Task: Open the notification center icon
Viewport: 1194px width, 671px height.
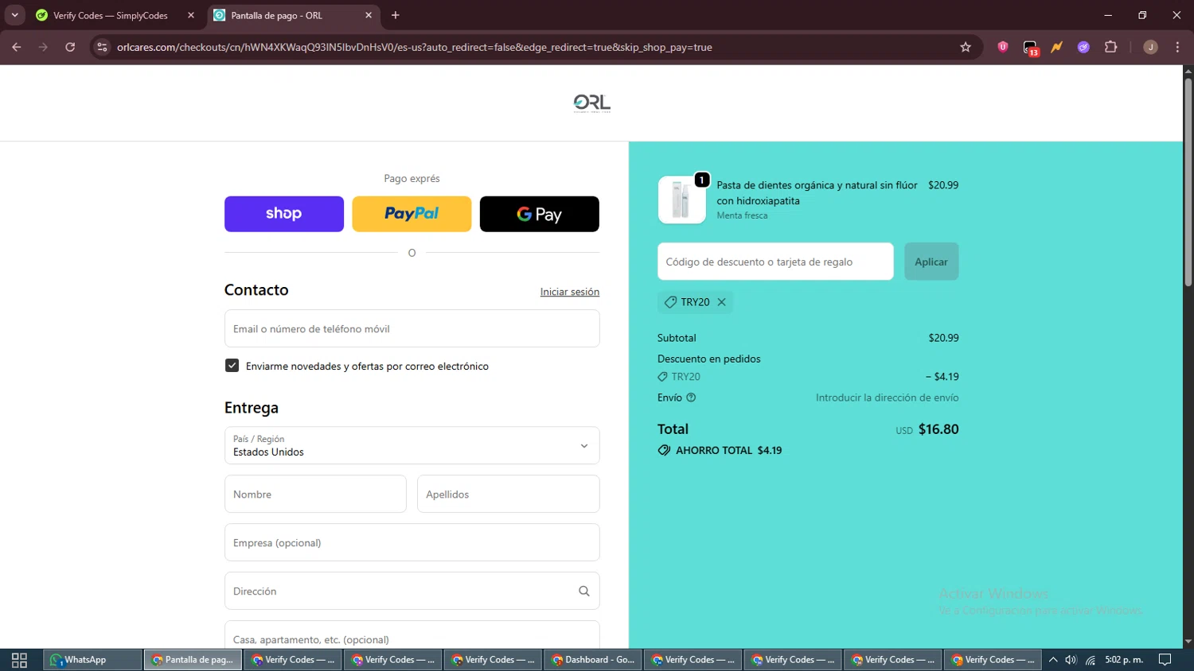Action: 1165,660
